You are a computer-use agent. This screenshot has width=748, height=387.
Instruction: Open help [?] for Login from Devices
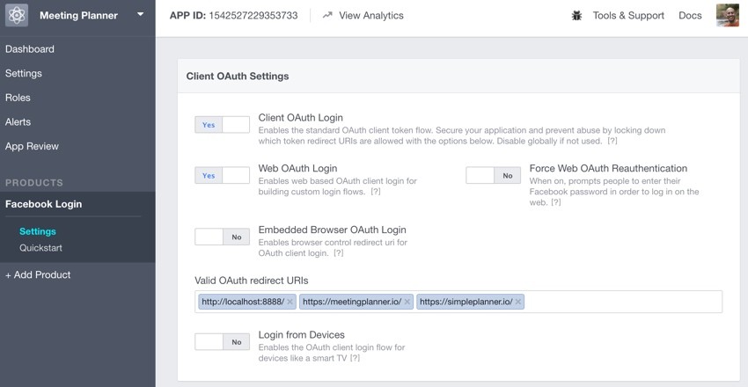point(355,358)
